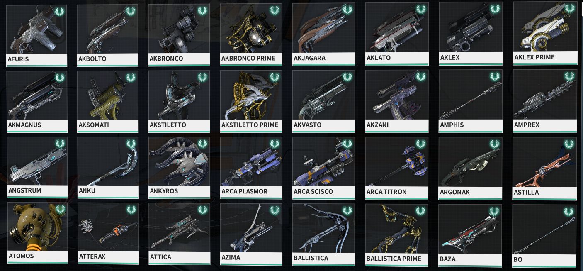
Task: Click the Baza weapon card
Action: [x=470, y=235]
